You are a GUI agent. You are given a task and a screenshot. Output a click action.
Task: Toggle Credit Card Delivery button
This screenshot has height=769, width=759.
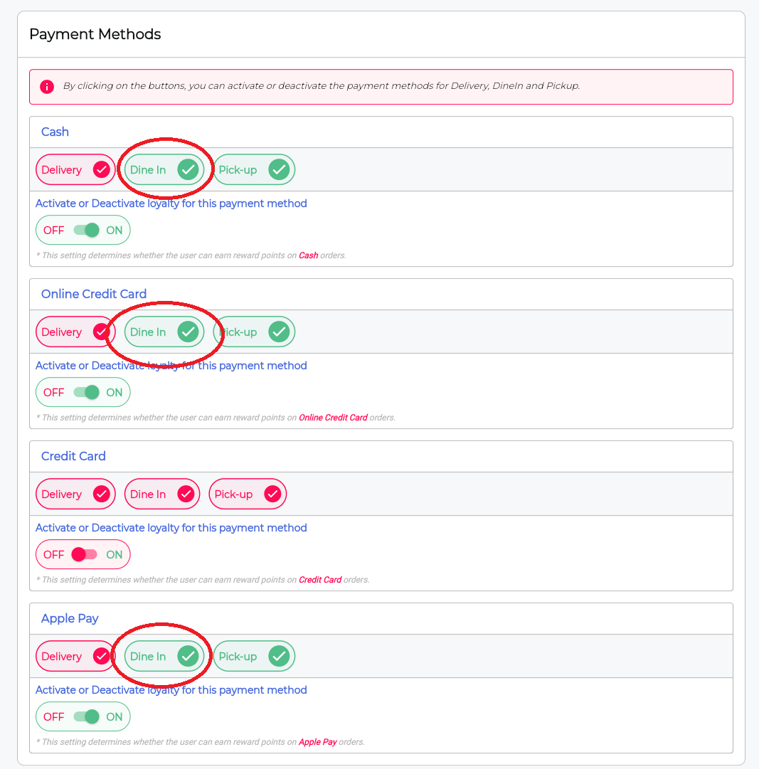(75, 494)
